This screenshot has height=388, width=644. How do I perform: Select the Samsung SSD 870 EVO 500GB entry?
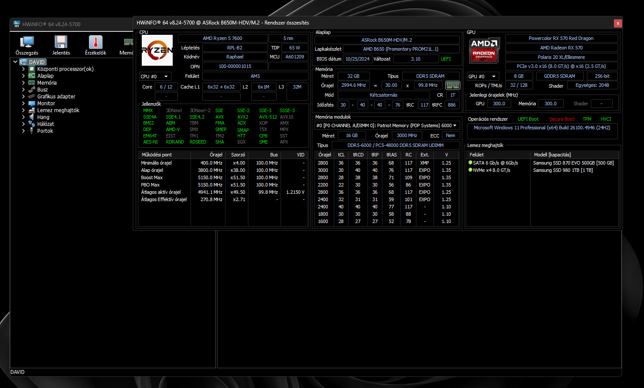coord(574,163)
